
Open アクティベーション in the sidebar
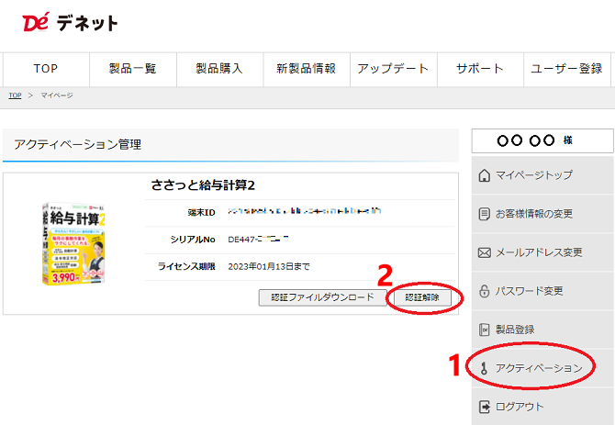[542, 368]
